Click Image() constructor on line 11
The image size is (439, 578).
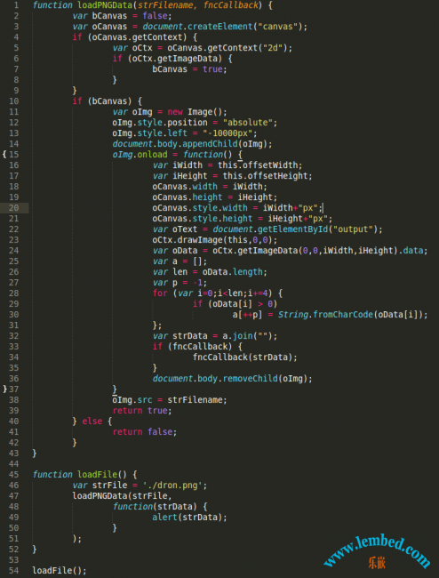pos(204,112)
